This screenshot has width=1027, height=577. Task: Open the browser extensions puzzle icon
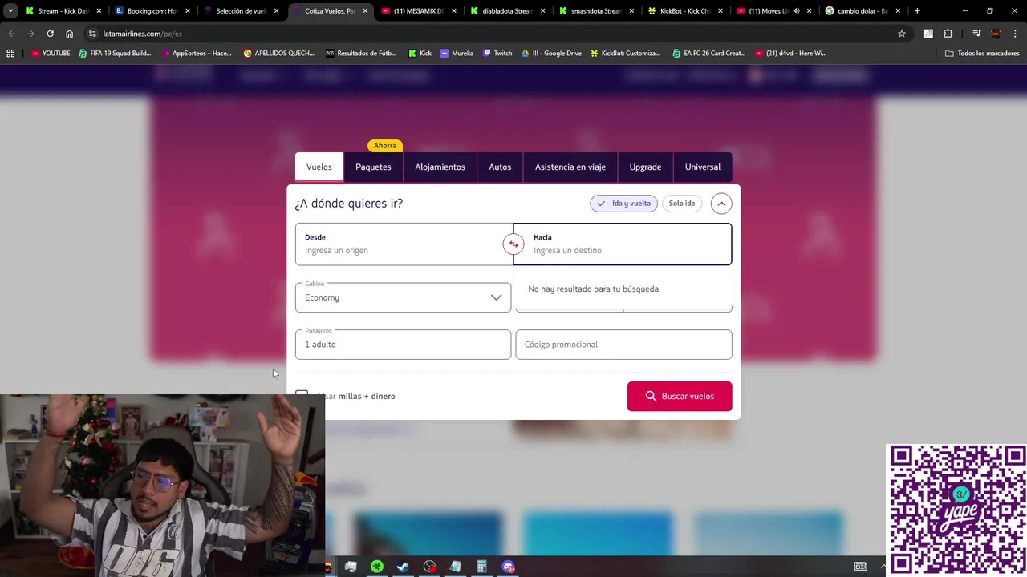click(x=948, y=34)
